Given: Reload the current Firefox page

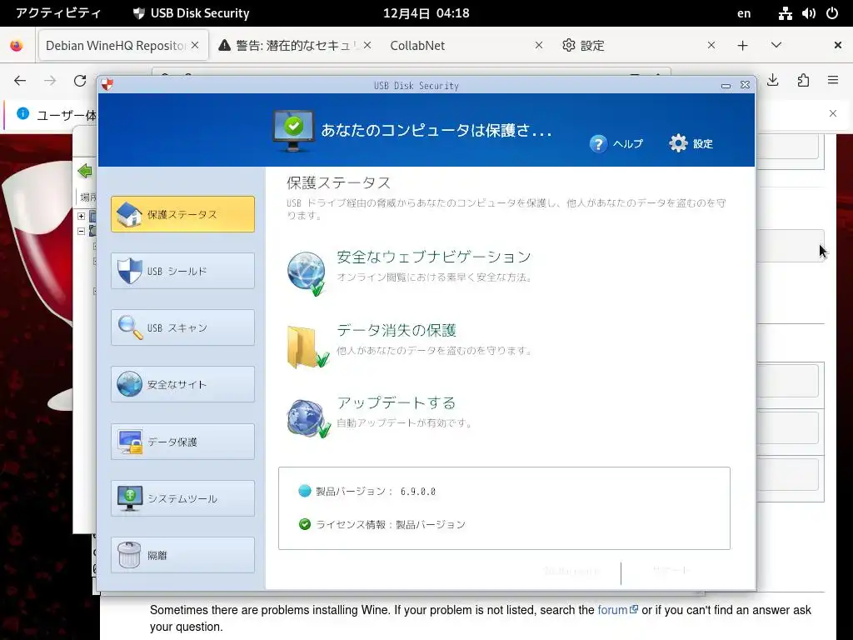Looking at the screenshot, I should click(80, 81).
